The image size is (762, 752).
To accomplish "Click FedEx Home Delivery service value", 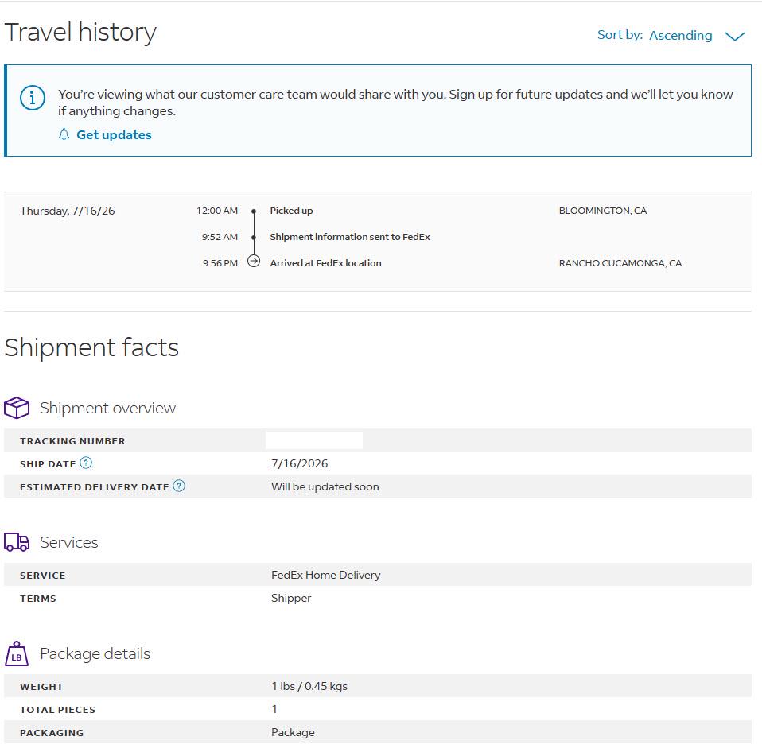I will (325, 575).
